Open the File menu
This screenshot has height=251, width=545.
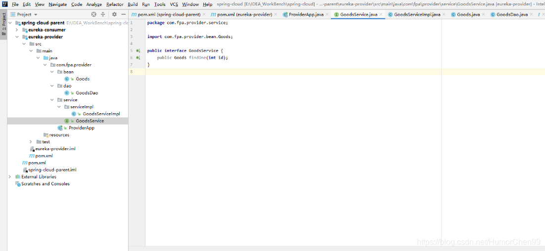pos(15,4)
